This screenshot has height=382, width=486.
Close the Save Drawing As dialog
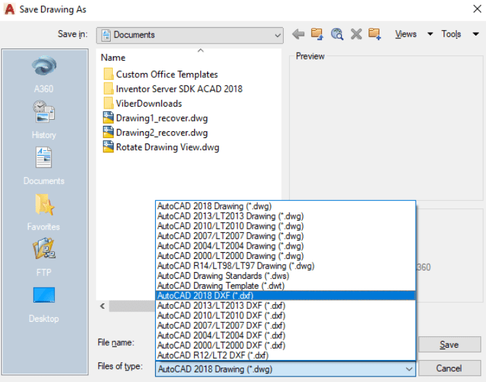477,9
